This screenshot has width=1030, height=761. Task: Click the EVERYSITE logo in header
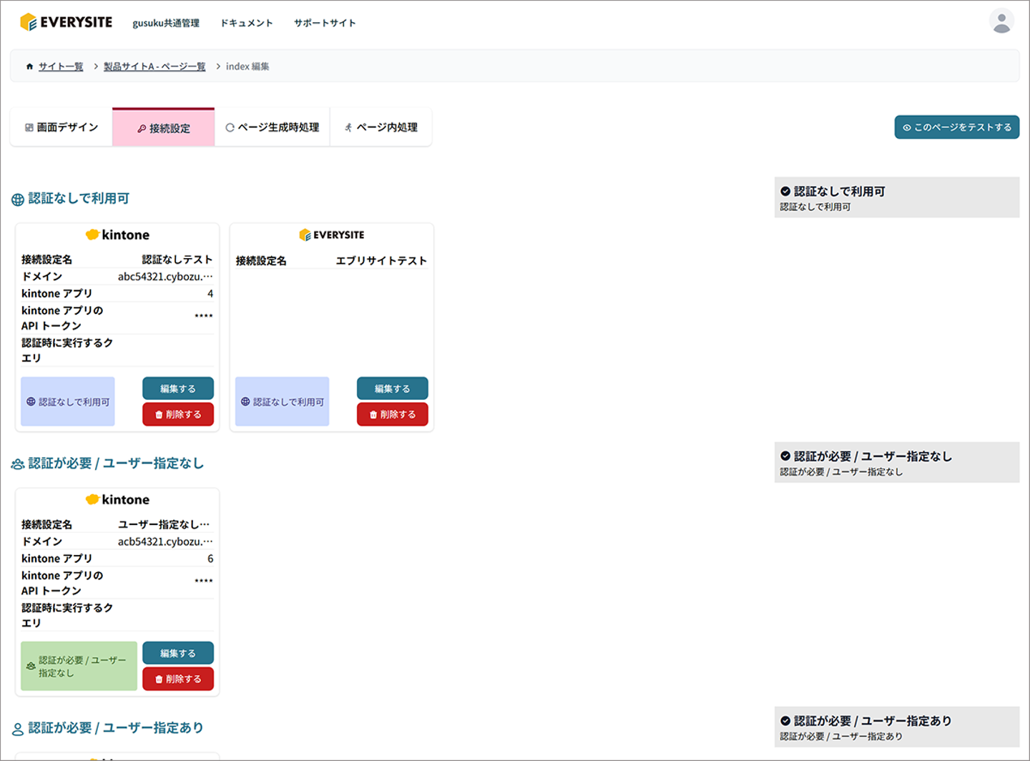coord(66,22)
